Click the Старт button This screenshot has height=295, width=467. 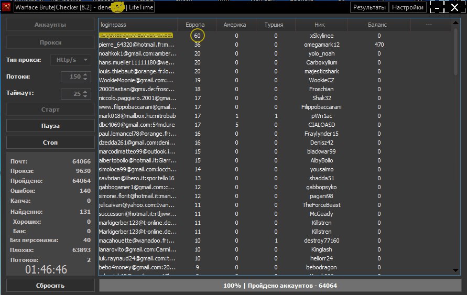[x=50, y=110]
